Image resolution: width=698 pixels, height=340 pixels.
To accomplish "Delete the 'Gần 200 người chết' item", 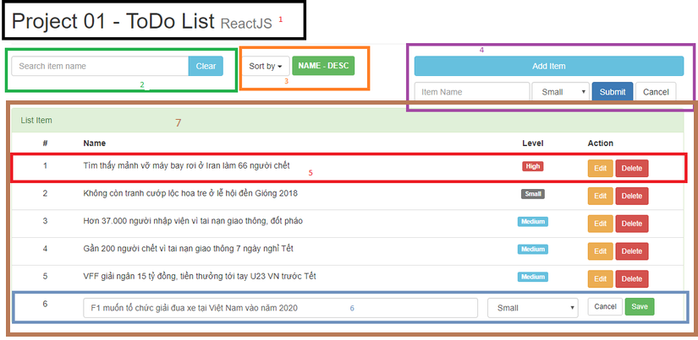I will 632,251.
